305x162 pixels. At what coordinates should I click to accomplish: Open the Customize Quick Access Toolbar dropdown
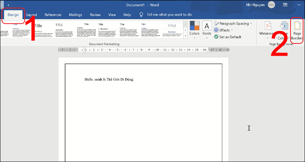(8, 5)
